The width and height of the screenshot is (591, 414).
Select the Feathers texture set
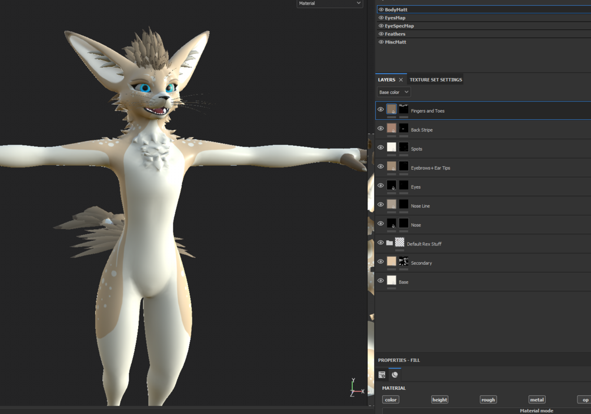click(483, 34)
